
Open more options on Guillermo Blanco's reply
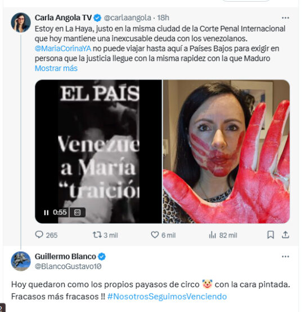tap(285, 257)
